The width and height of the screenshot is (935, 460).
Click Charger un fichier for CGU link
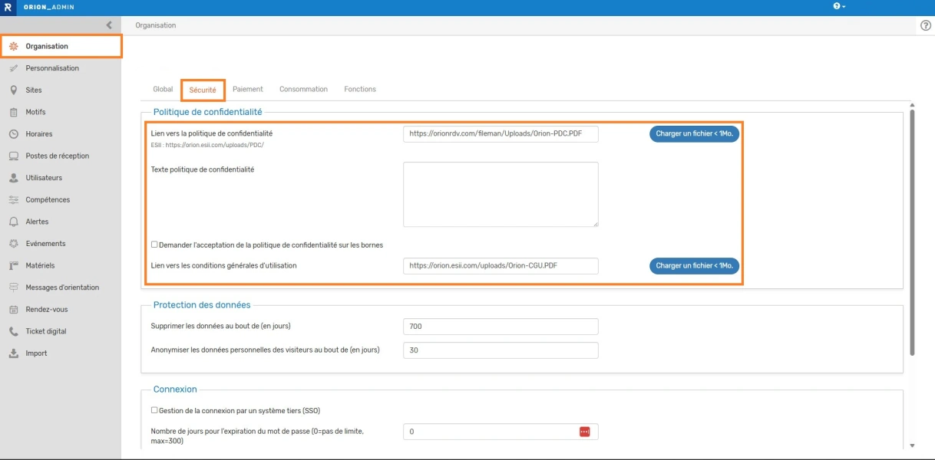pos(694,266)
